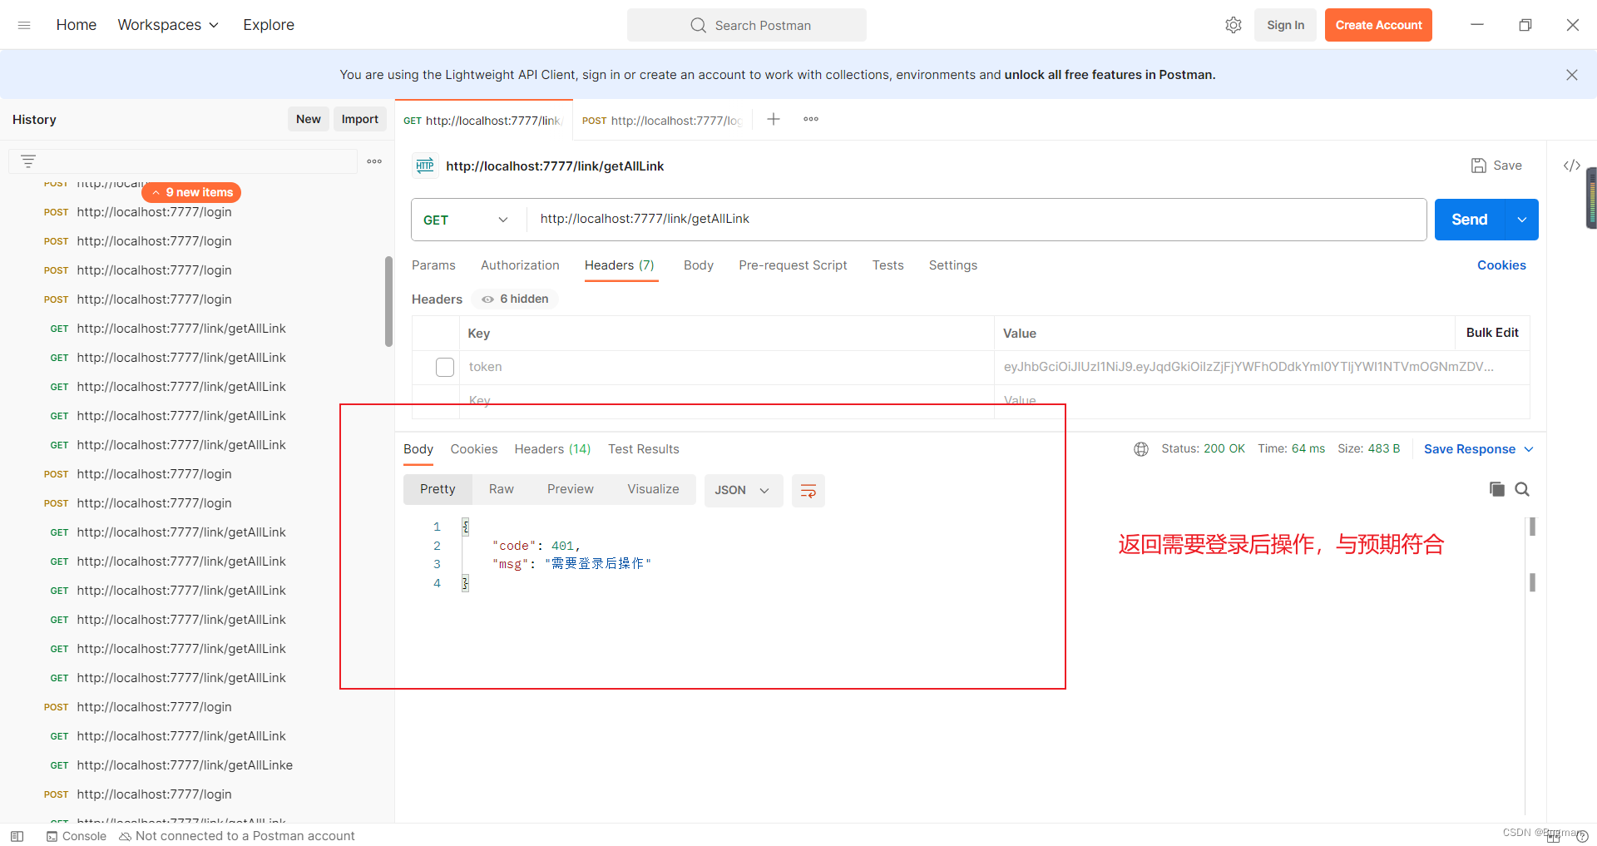1597x846 pixels.
Task: Switch to the Authorization tab
Action: 520,265
